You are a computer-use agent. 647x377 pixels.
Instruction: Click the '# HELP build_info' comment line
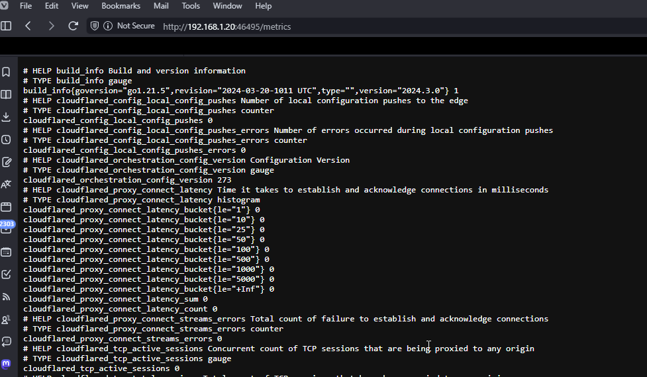134,71
